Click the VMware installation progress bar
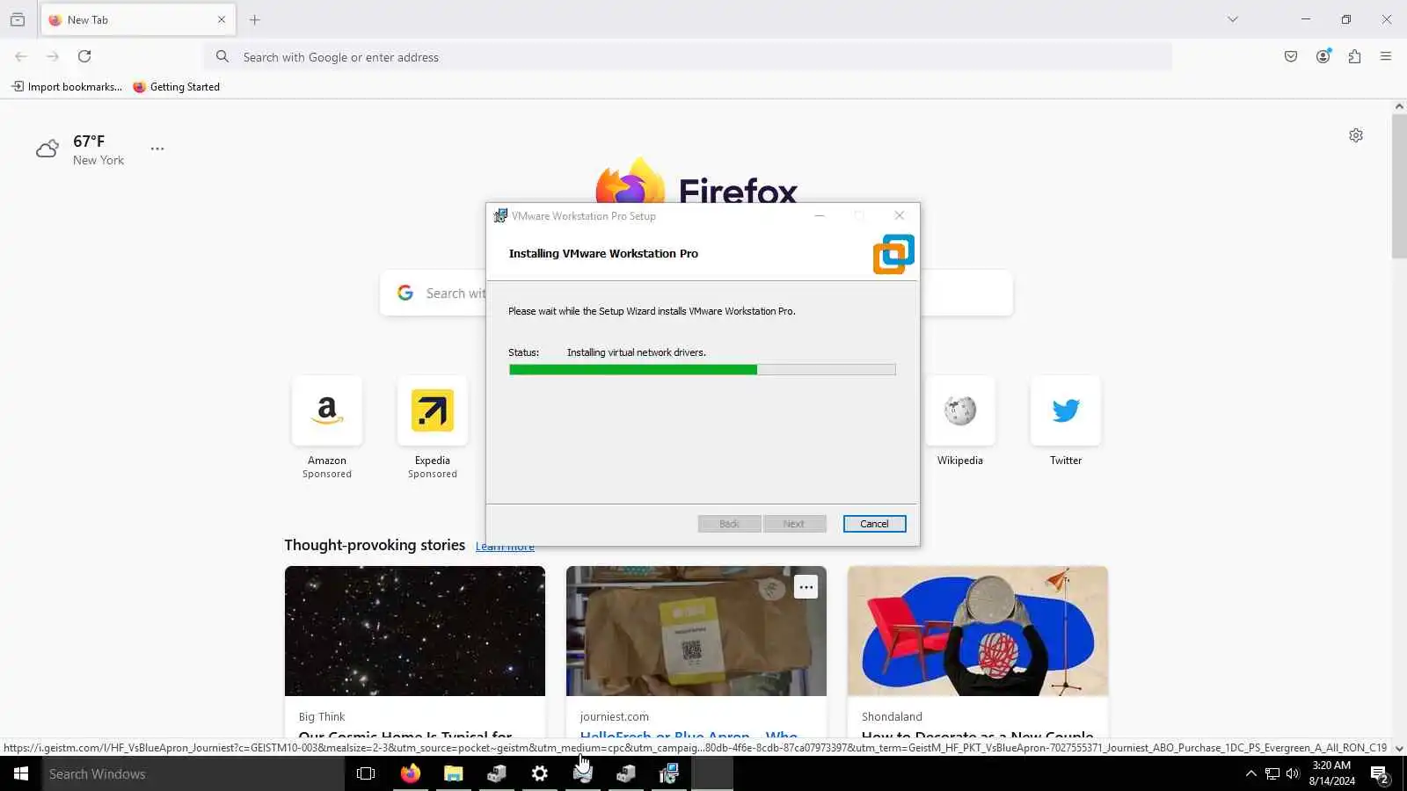This screenshot has height=791, width=1407. (702, 370)
